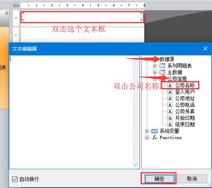
Task: Click the ruler arrows icon at top left
Action: (16, 5)
